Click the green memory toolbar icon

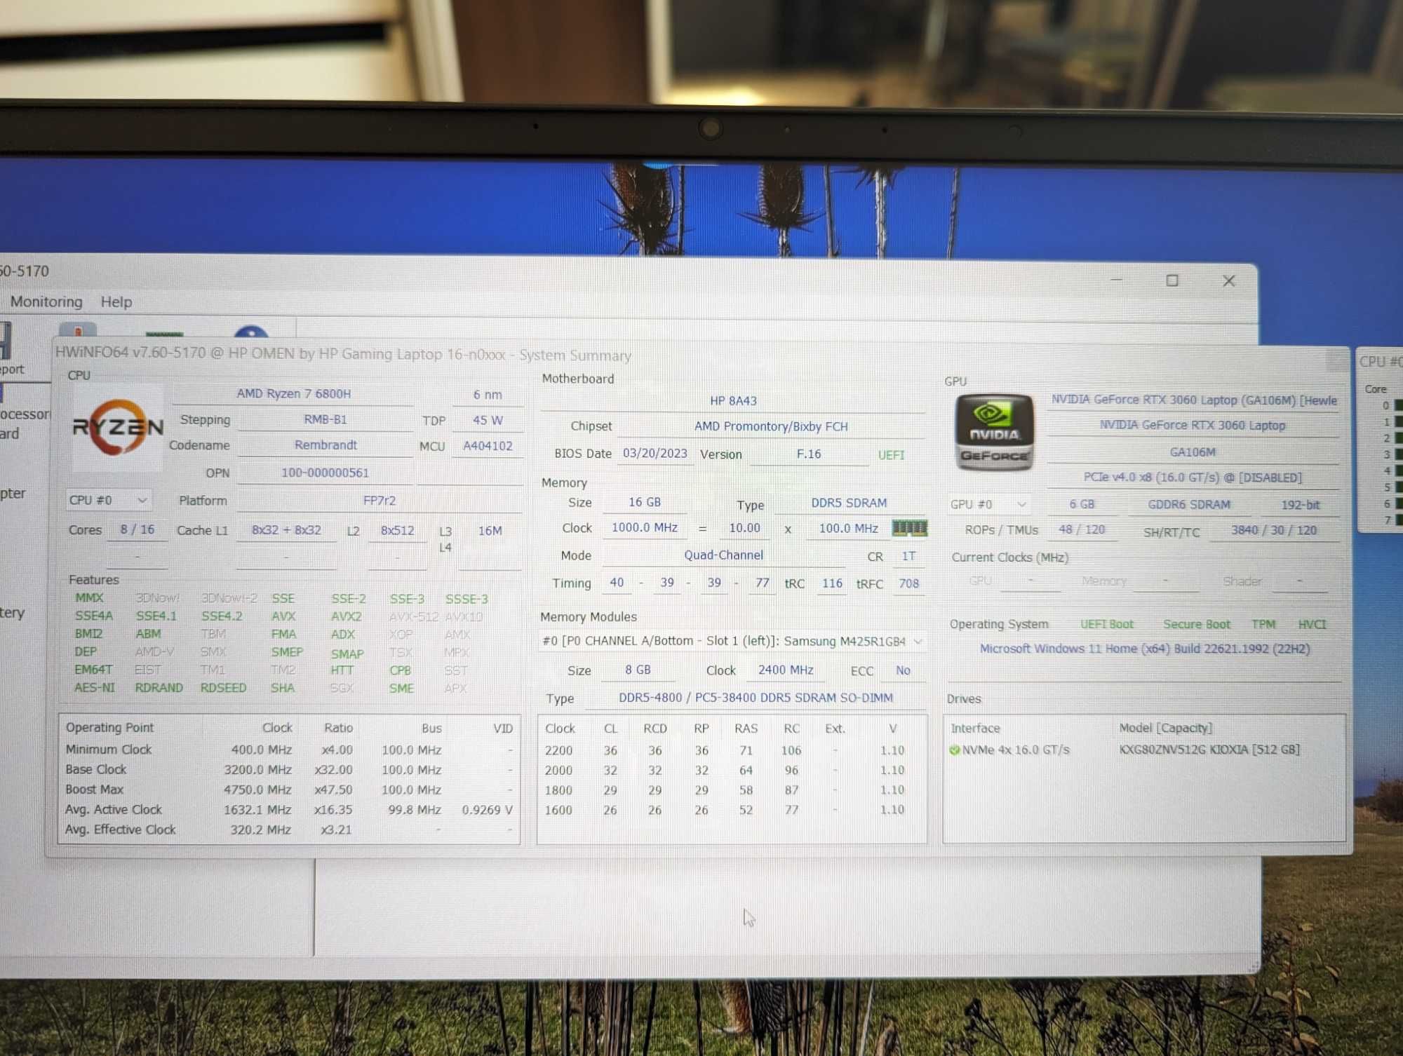[164, 334]
